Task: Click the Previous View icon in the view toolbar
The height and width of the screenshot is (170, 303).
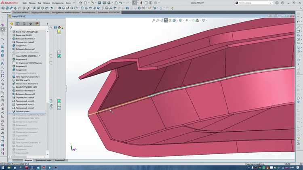Action: click(x=162, y=20)
